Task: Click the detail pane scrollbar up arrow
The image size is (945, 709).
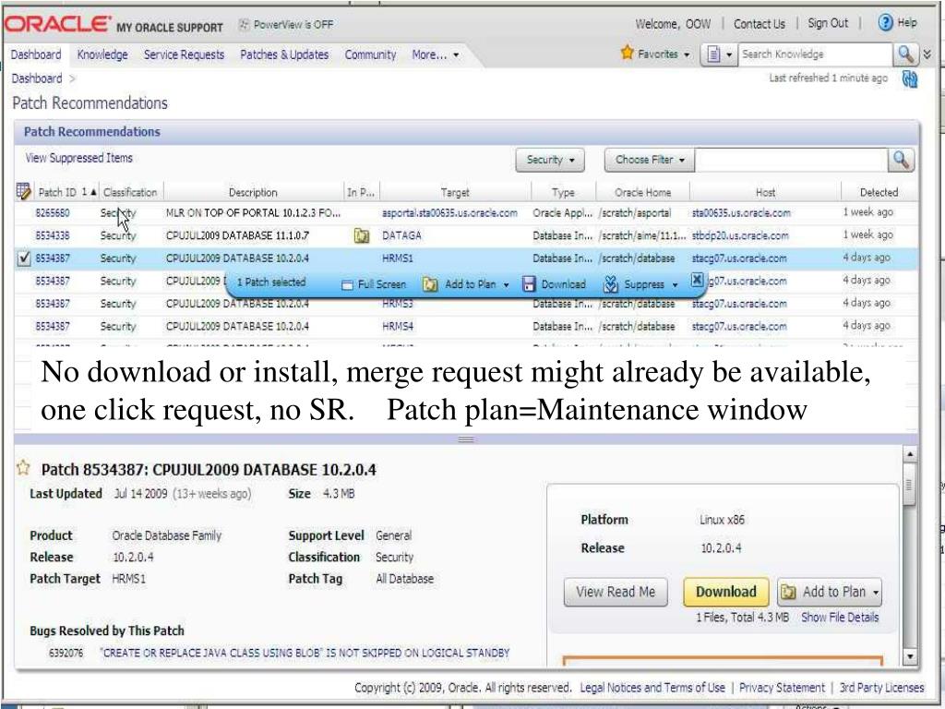Action: [x=910, y=454]
